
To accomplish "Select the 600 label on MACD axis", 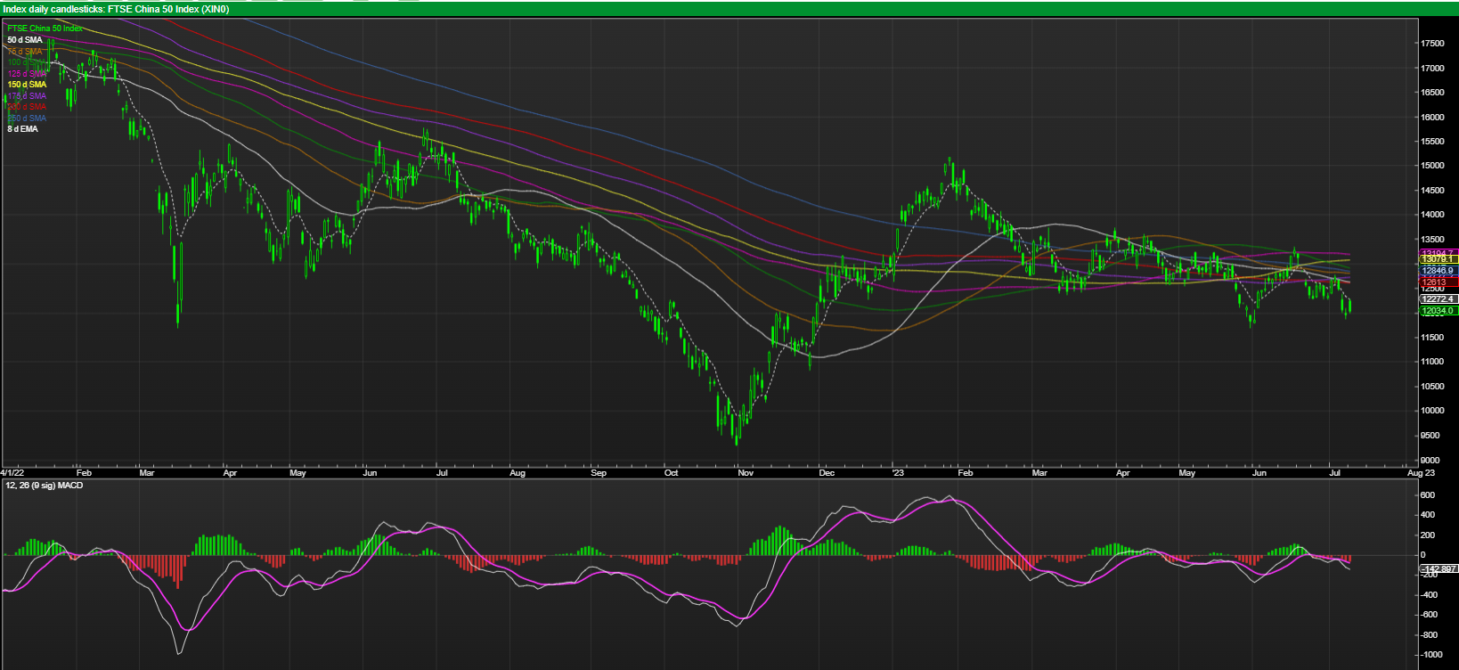I will pyautogui.click(x=1428, y=496).
